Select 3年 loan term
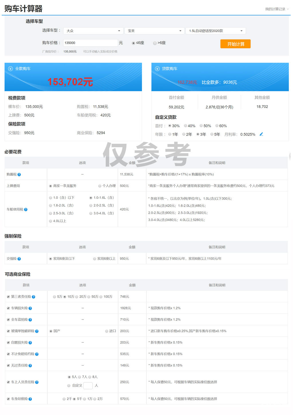 click(x=198, y=134)
